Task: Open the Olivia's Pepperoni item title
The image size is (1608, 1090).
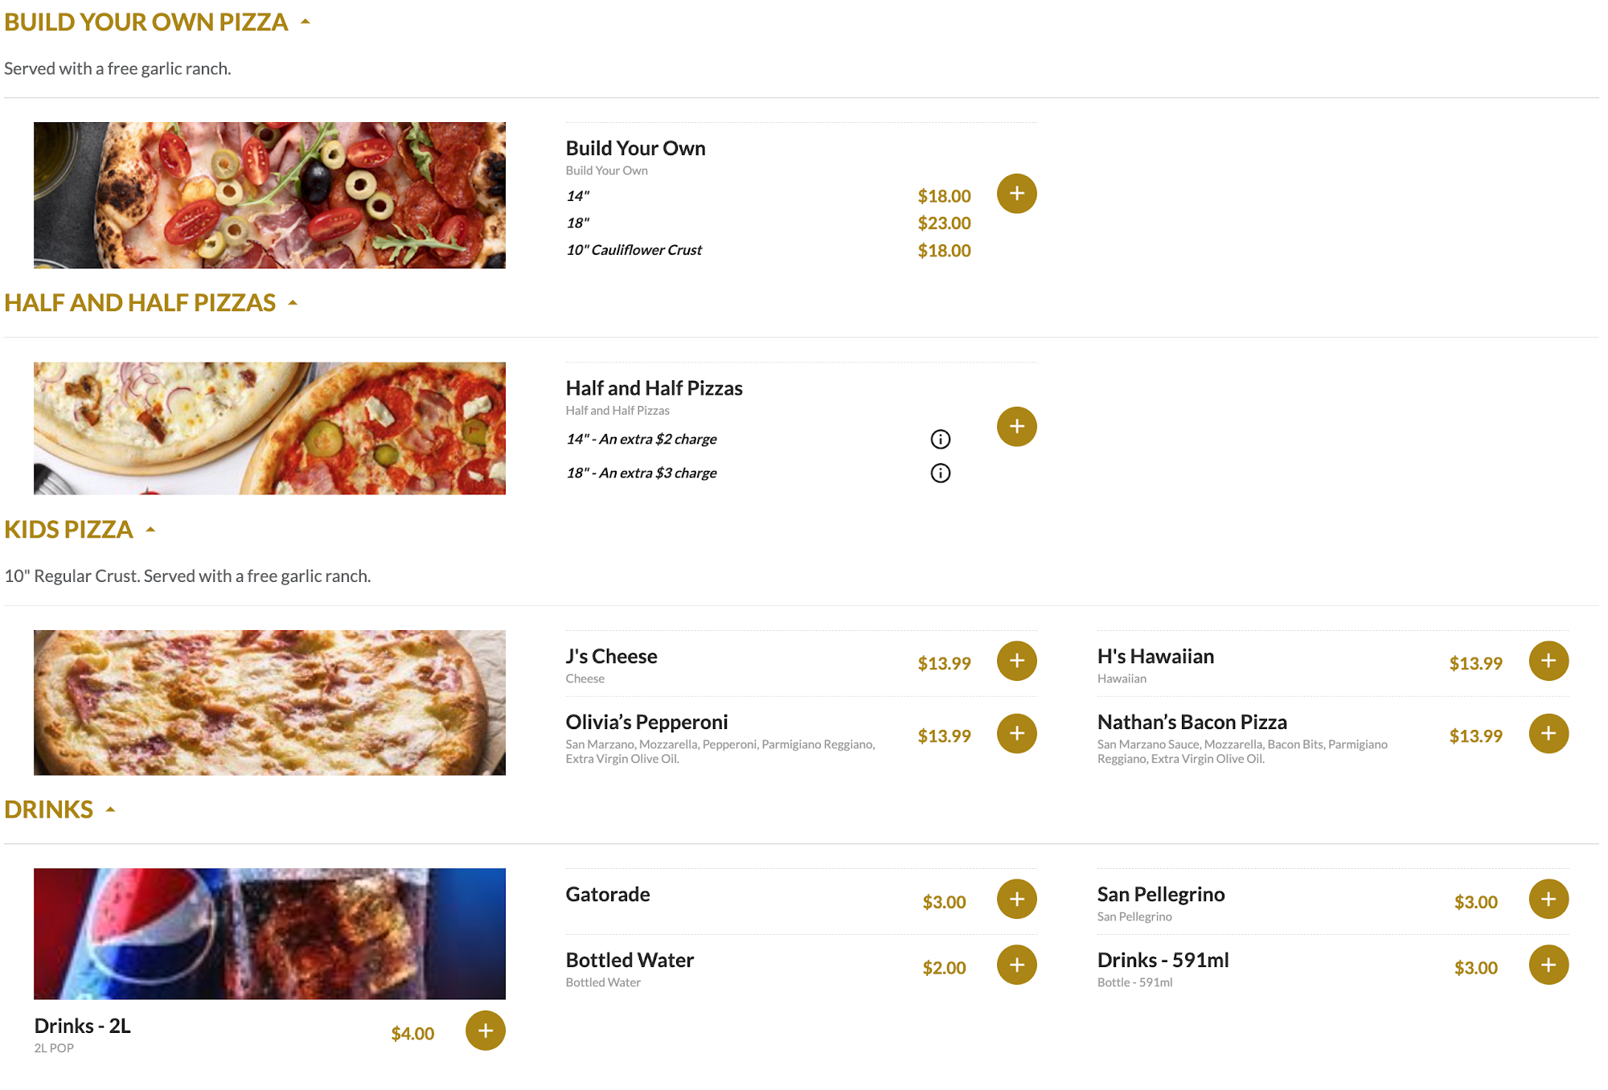Action: pos(646,722)
